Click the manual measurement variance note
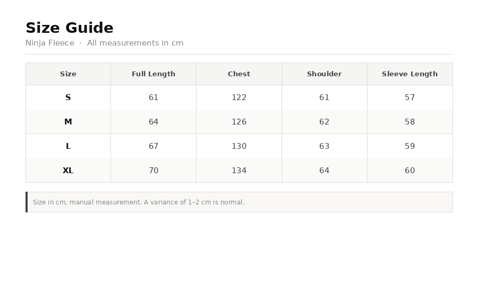Screen dimensions: 478x286 [139, 202]
